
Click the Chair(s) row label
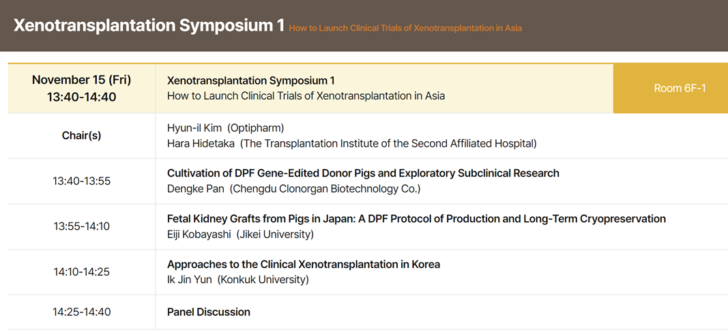coord(82,136)
